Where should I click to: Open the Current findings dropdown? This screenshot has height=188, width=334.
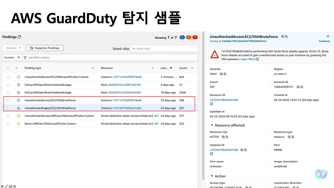[12, 57]
